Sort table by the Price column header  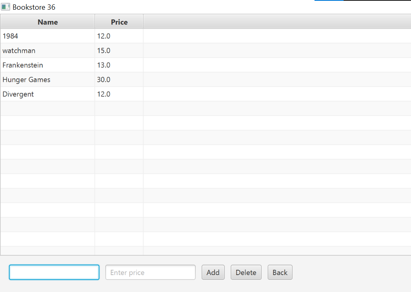119,22
